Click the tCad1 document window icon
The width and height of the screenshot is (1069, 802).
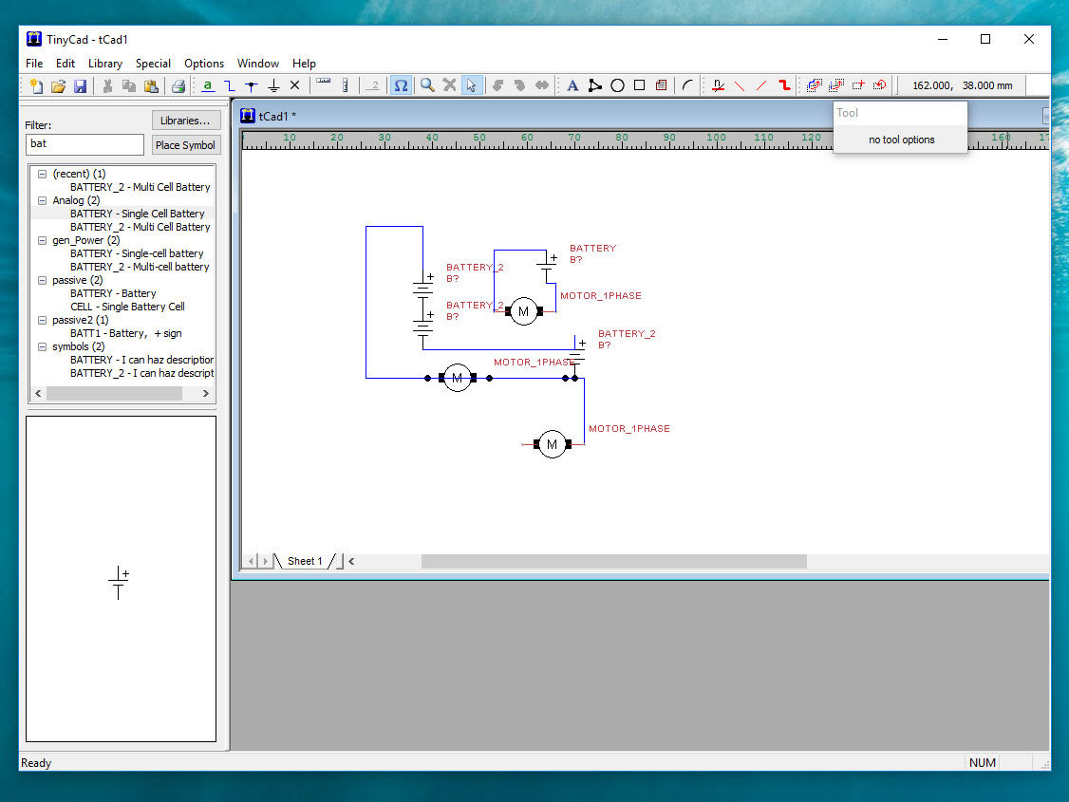[248, 116]
